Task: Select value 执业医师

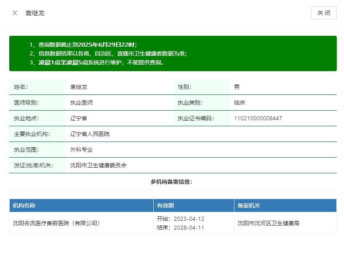Action: click(81, 103)
